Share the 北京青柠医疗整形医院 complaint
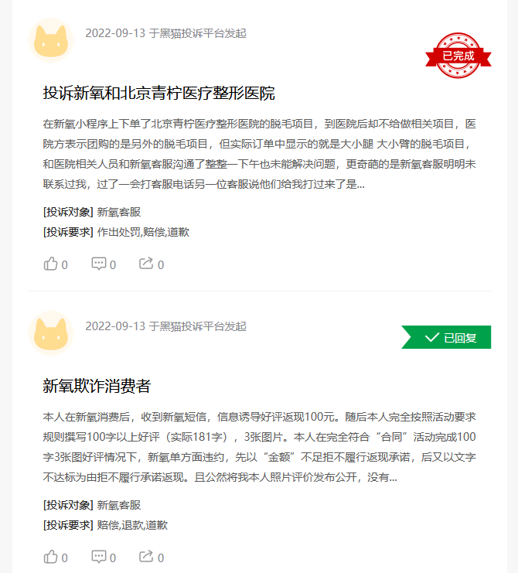Image resolution: width=518 pixels, height=573 pixels. tap(152, 264)
